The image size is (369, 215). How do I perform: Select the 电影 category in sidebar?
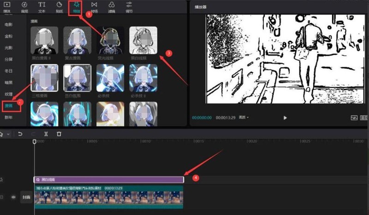tap(9, 23)
